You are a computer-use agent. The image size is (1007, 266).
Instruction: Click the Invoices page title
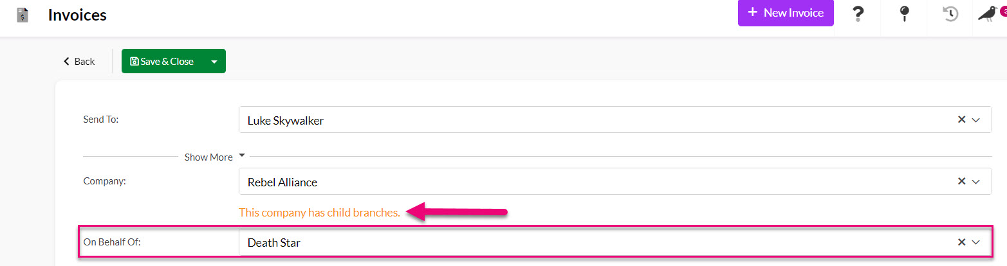(77, 15)
